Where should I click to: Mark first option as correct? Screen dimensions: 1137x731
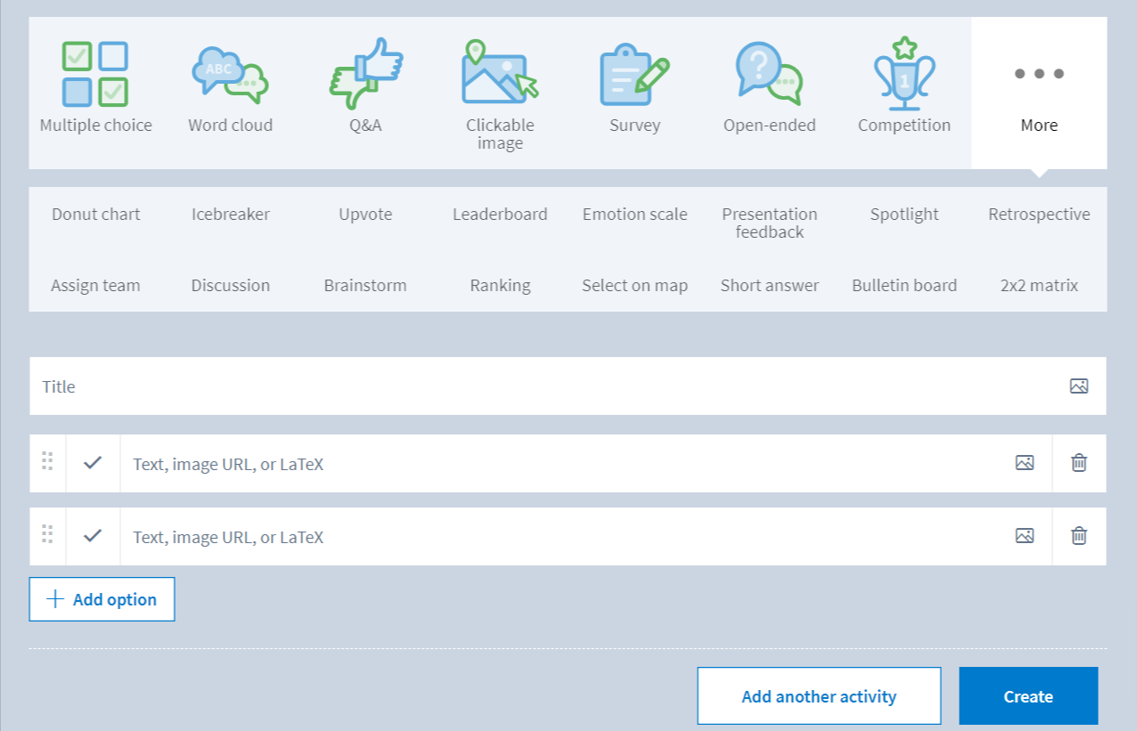93,463
